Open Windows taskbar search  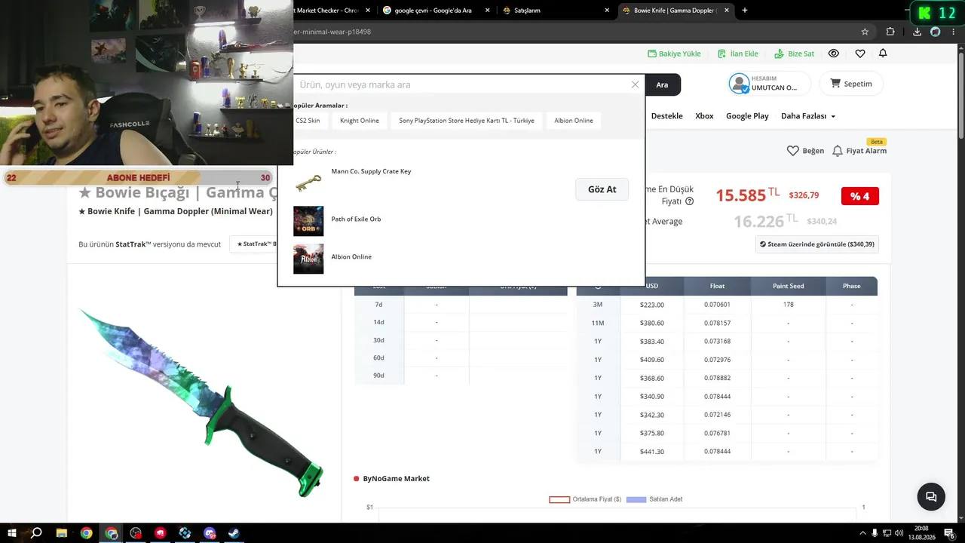(x=36, y=533)
